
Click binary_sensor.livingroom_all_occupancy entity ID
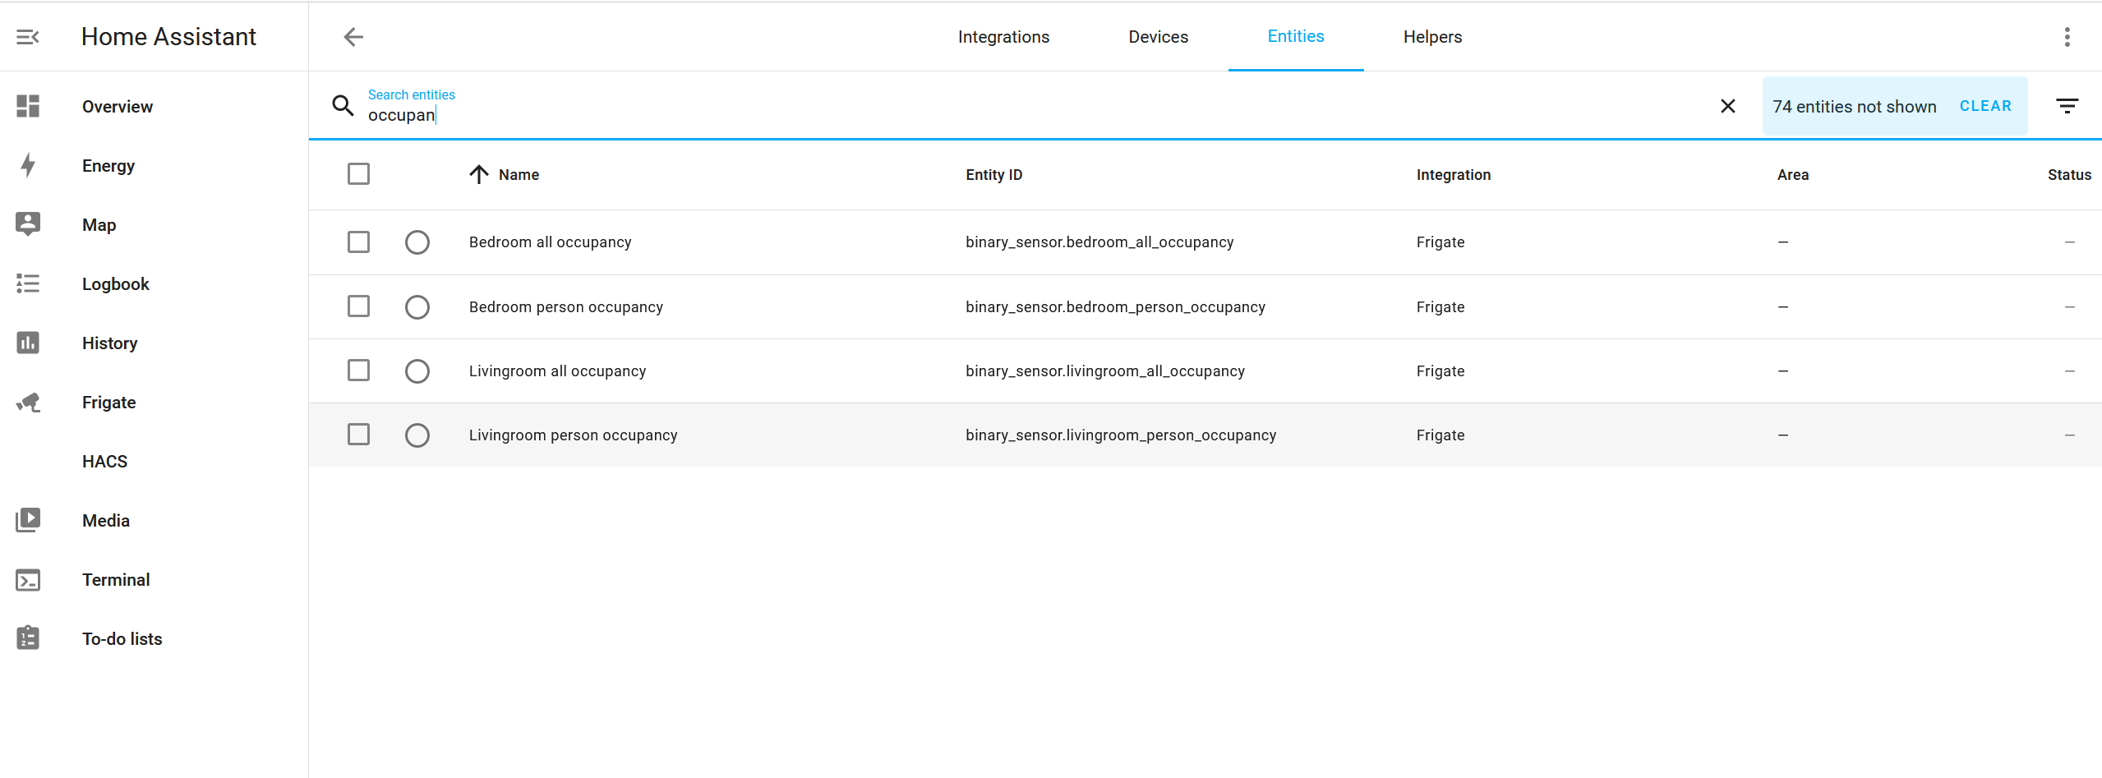coord(1105,371)
